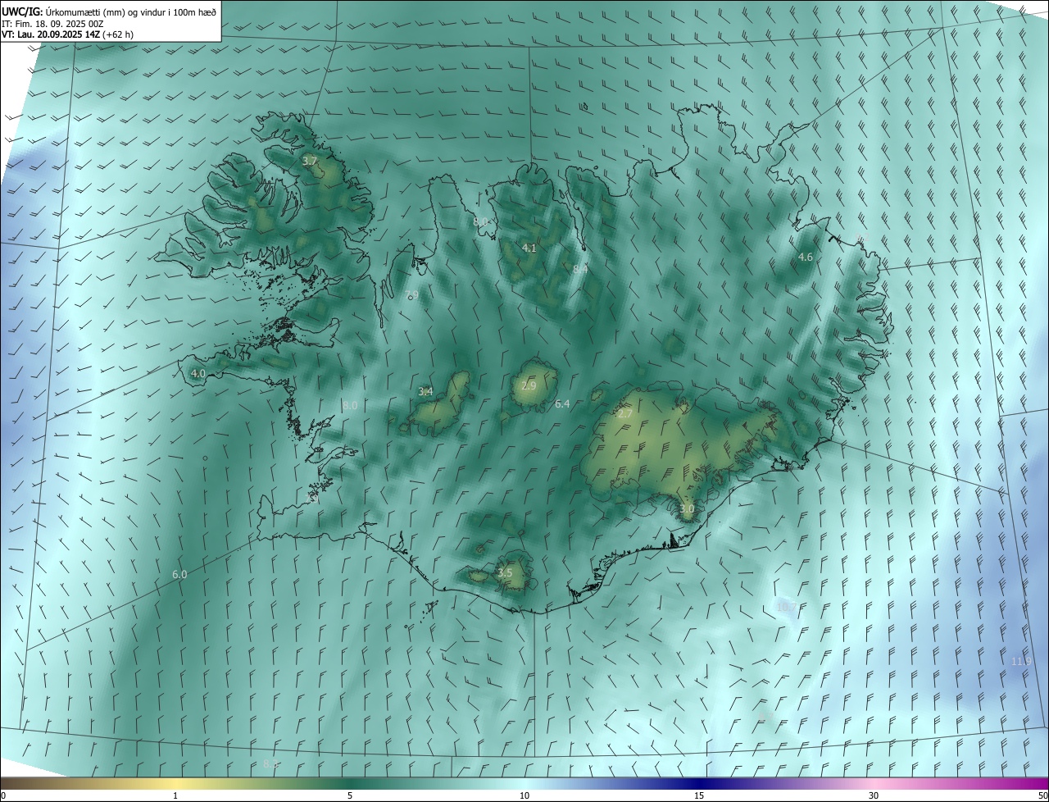Click the 7.9 precipitation value label
The height and width of the screenshot is (802, 1049).
(411, 294)
